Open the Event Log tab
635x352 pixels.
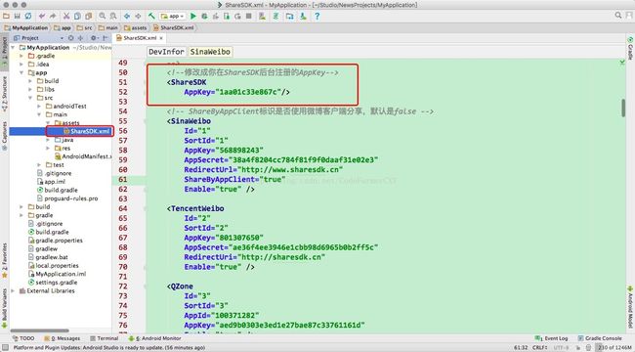coord(551,338)
